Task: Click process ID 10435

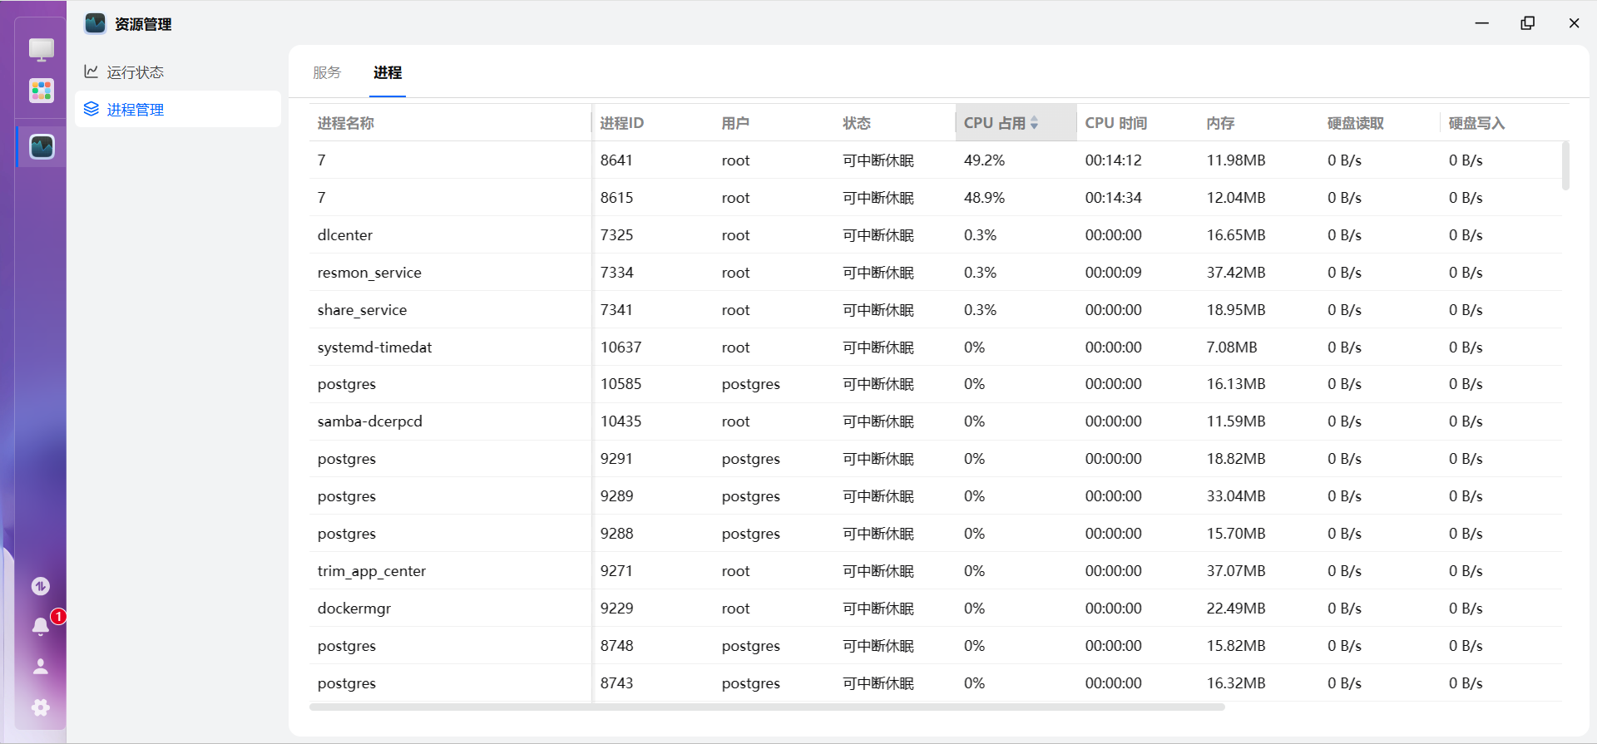Action: [x=621, y=421]
